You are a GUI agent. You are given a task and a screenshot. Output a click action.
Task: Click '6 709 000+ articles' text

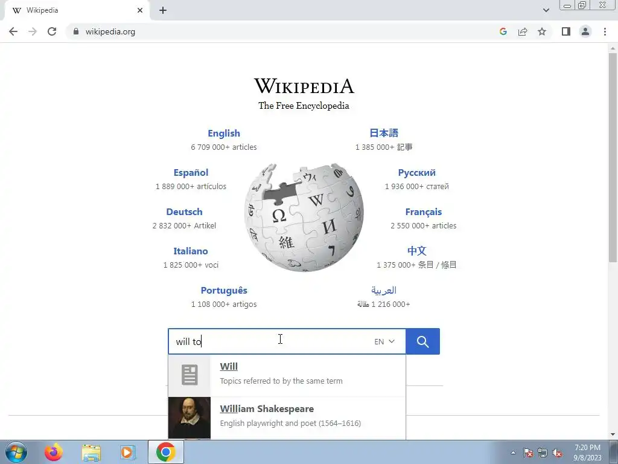[224, 147]
